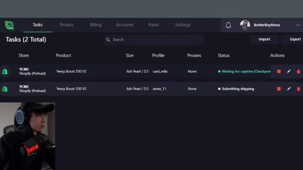Viewport: 303px width, 170px height.
Task: Click the BotterBoyNova profile avatar
Action: (x=245, y=25)
